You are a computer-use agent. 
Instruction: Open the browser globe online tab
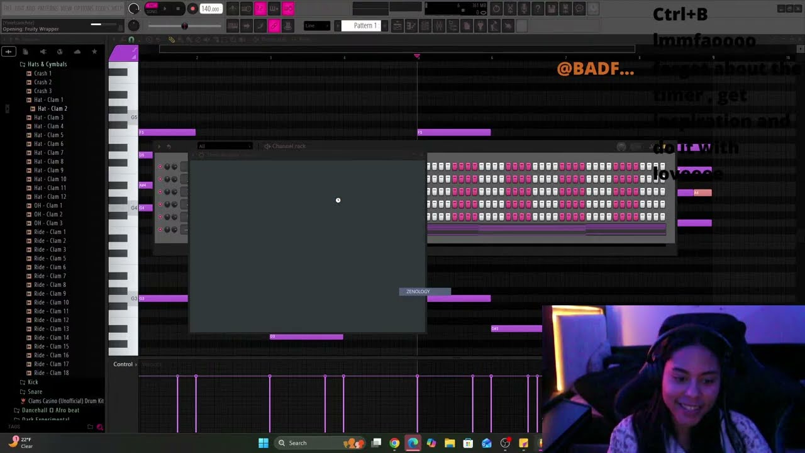pos(60,52)
